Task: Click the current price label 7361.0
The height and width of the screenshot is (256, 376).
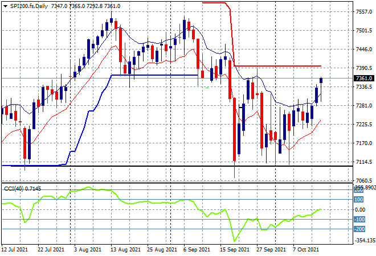Action: pyautogui.click(x=364, y=79)
